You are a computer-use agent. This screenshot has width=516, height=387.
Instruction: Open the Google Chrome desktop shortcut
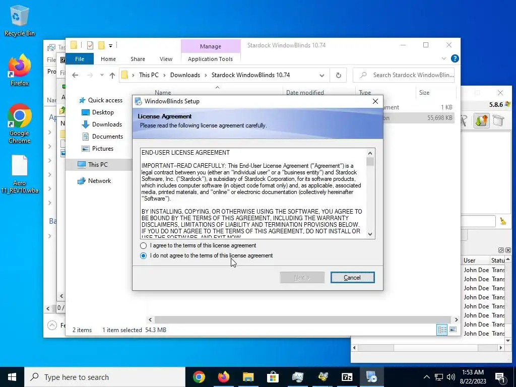click(20, 124)
